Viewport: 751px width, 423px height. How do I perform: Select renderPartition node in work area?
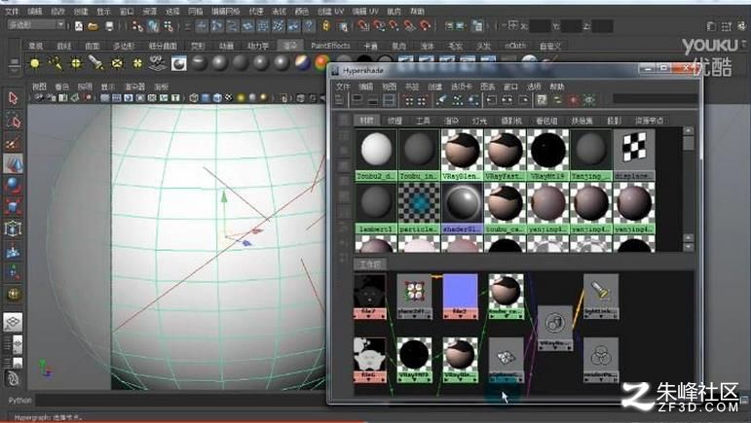click(x=601, y=360)
